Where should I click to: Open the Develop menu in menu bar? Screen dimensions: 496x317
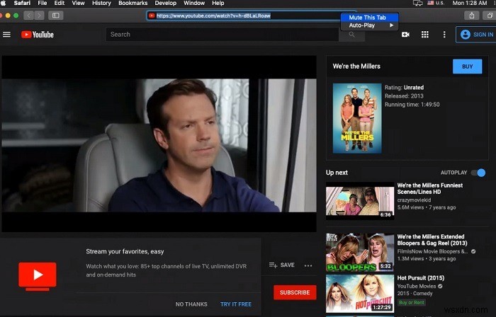point(166,4)
